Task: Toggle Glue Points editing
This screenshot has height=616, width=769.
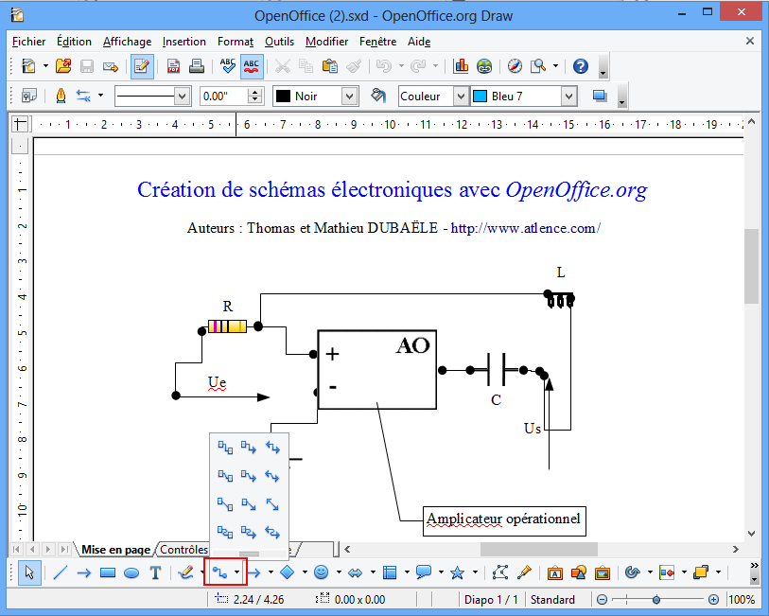Action: tap(524, 572)
